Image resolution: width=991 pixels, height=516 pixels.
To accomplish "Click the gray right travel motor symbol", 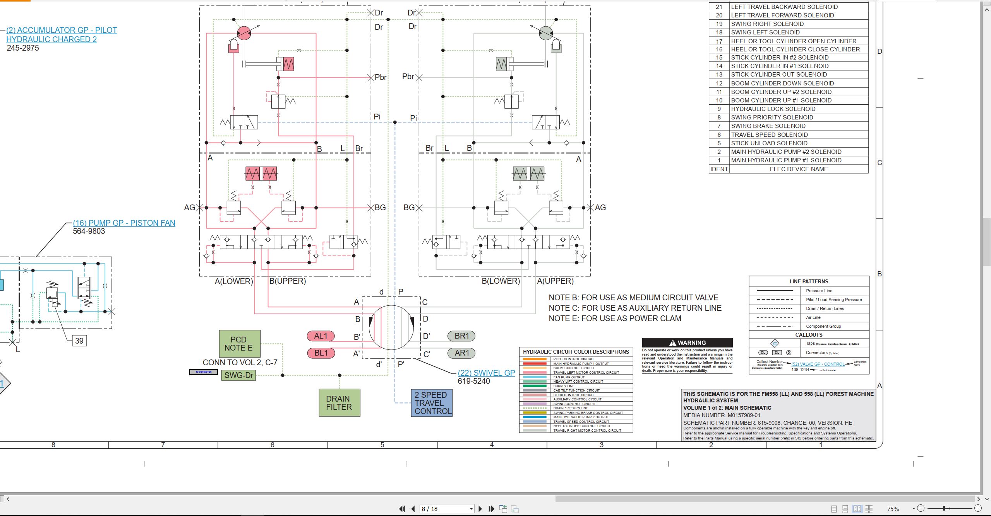I will pyautogui.click(x=546, y=33).
